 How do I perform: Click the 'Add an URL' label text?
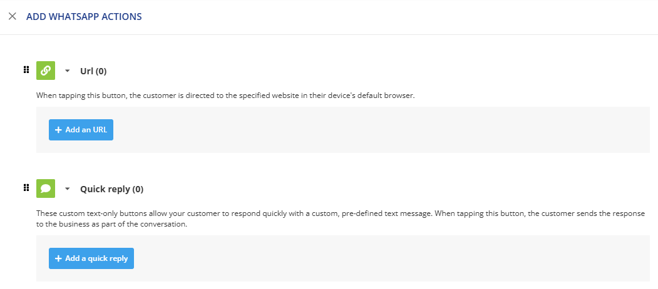86,130
